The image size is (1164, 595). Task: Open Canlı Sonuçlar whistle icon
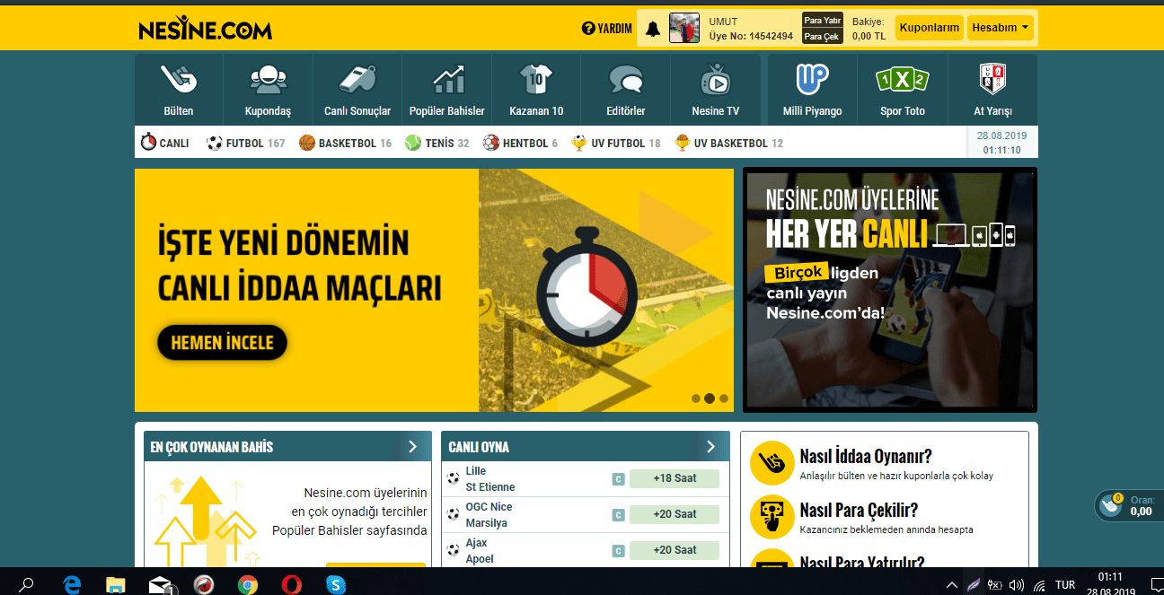click(357, 79)
